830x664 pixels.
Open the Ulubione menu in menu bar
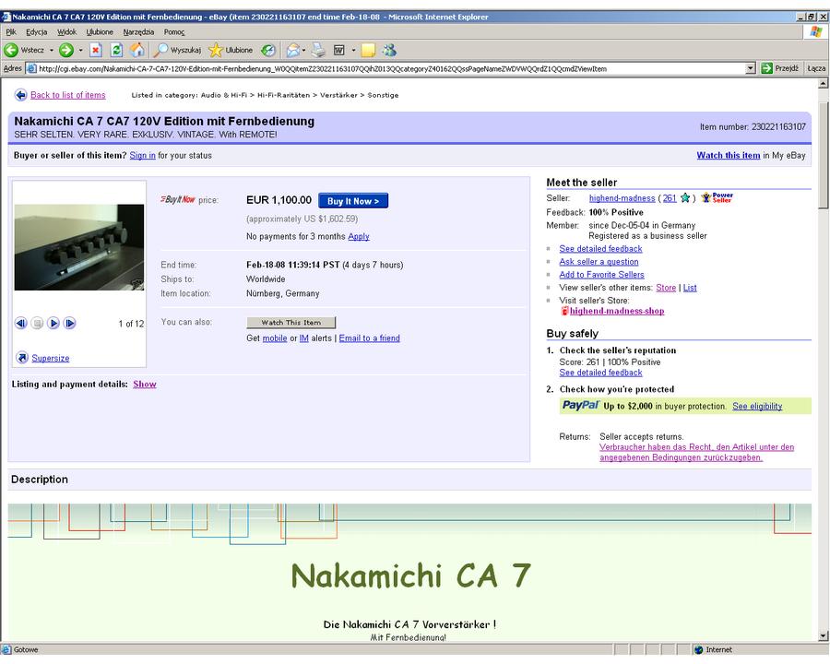click(x=100, y=31)
